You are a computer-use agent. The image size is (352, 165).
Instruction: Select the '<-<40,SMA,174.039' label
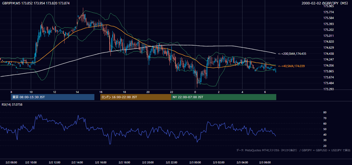coord(291,66)
